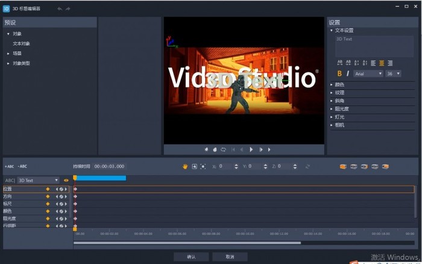Collapse the 文本设置 section
The image size is (422, 264).
click(x=332, y=30)
